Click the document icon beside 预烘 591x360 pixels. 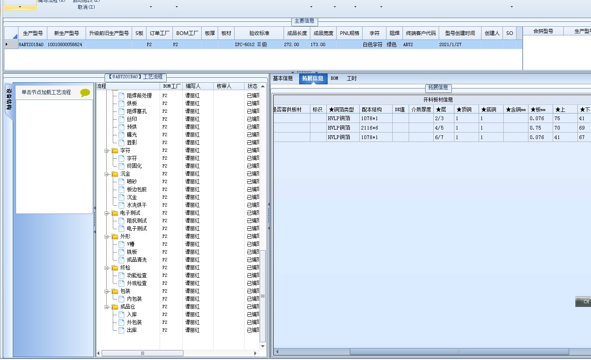(121, 127)
